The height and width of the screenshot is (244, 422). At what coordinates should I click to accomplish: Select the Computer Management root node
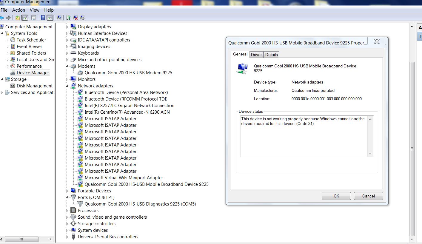pyautogui.click(x=29, y=27)
